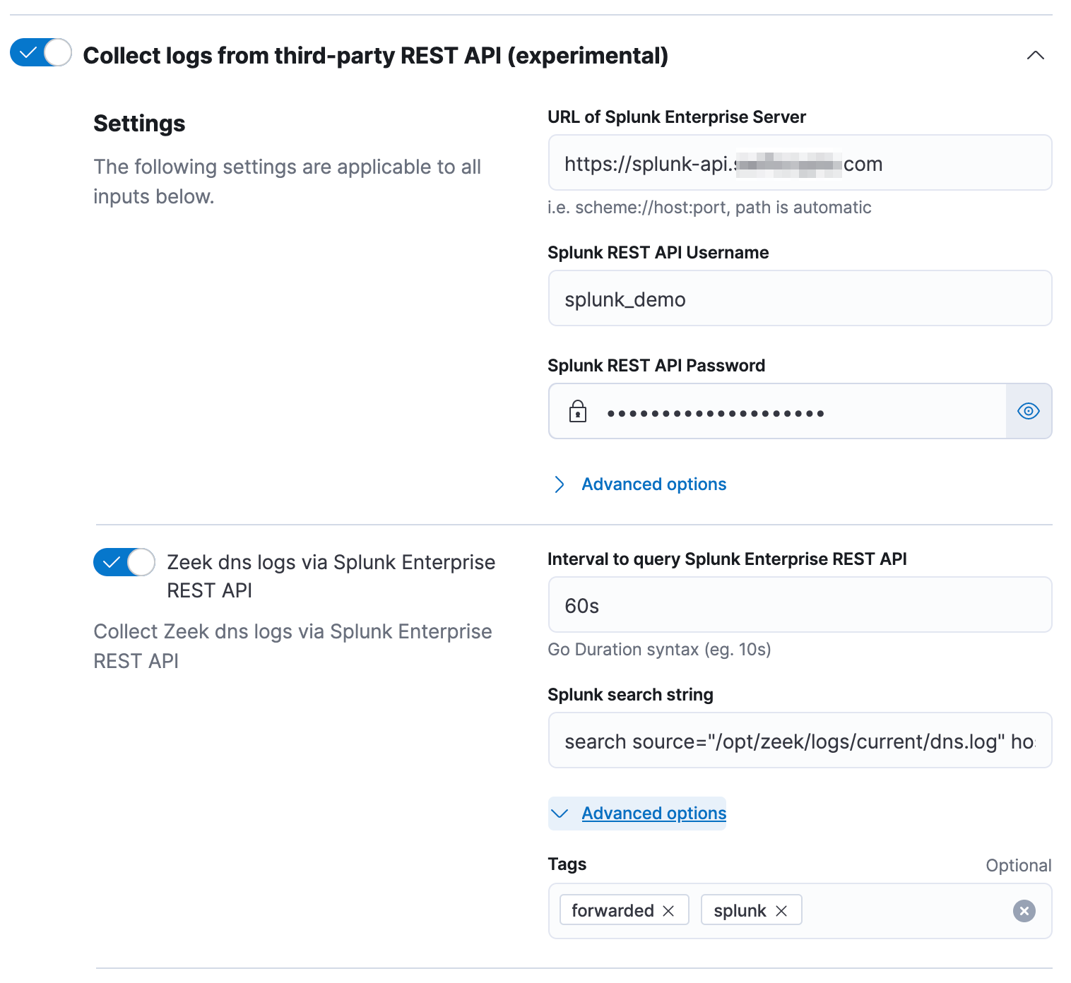Click the Tags label
The image size is (1071, 983).
[567, 864]
